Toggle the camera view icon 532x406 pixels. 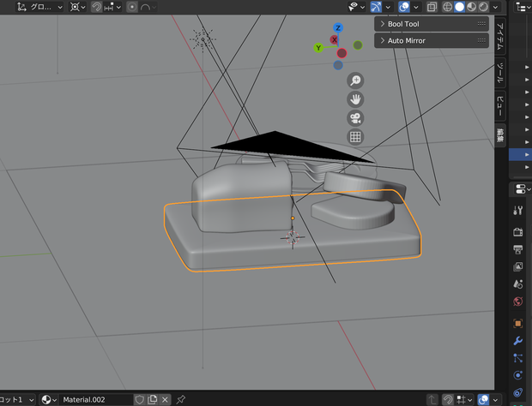(x=355, y=118)
